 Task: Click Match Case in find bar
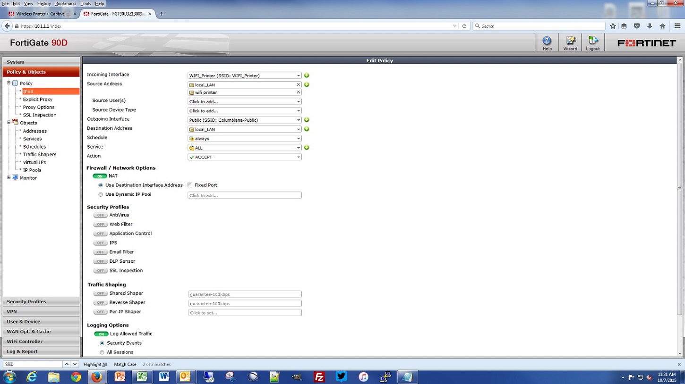pos(125,364)
